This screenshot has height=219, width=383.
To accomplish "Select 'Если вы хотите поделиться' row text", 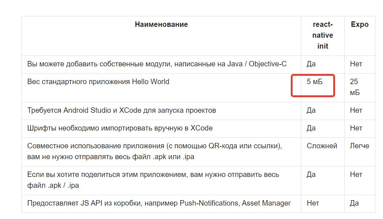I will (x=153, y=180).
